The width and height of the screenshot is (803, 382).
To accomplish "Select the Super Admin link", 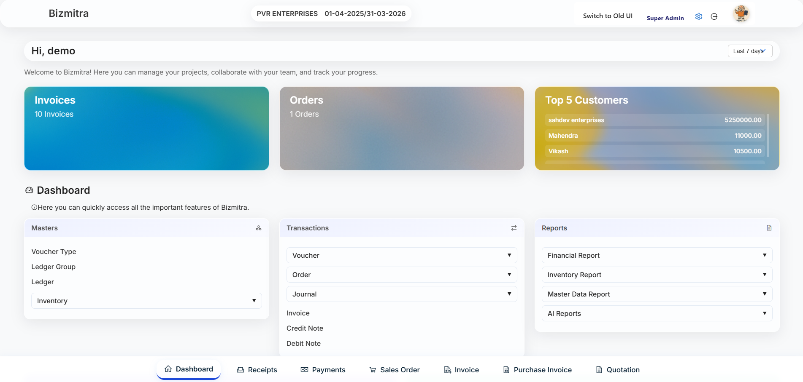I will [x=665, y=18].
